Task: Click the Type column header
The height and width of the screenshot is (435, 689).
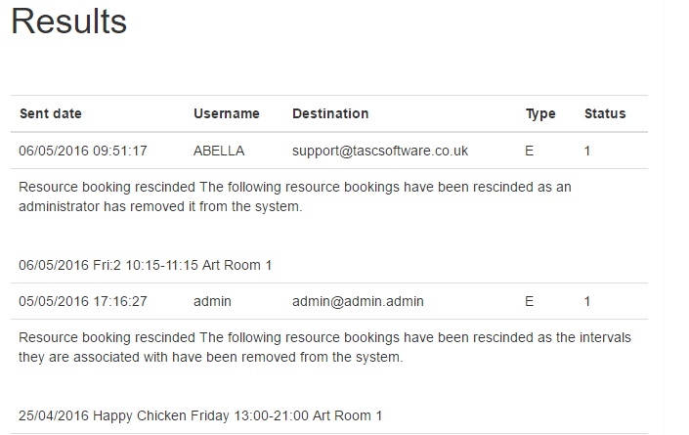Action: 540,113
